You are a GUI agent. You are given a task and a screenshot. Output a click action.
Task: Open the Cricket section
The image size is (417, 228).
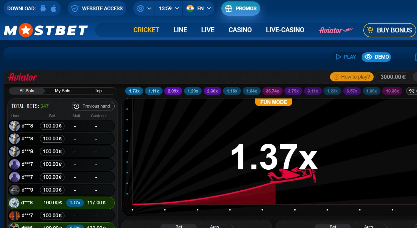point(146,30)
